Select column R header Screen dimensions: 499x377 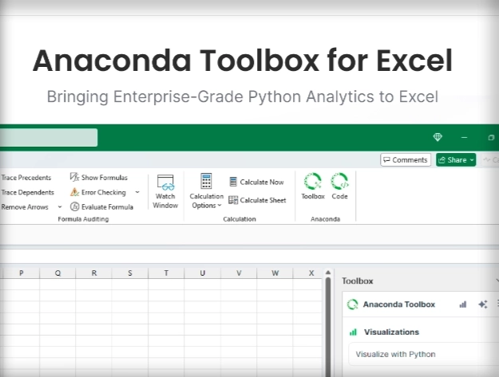pos(94,273)
